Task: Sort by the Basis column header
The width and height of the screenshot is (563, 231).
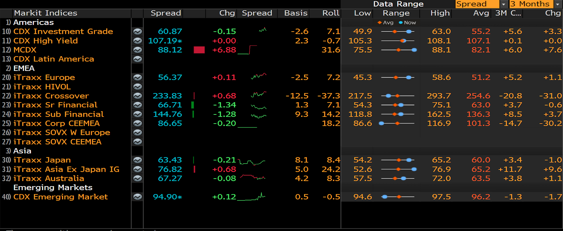Action: pos(296,13)
